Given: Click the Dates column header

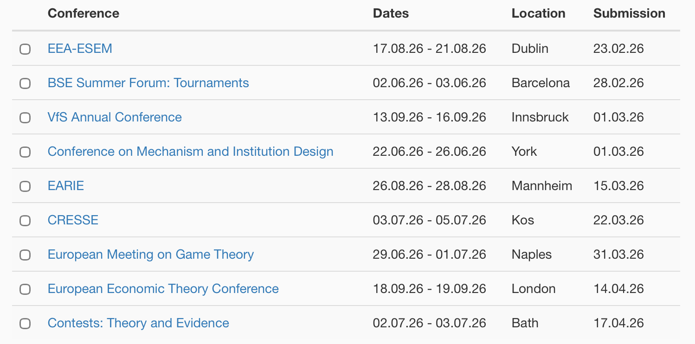Looking at the screenshot, I should point(391,13).
